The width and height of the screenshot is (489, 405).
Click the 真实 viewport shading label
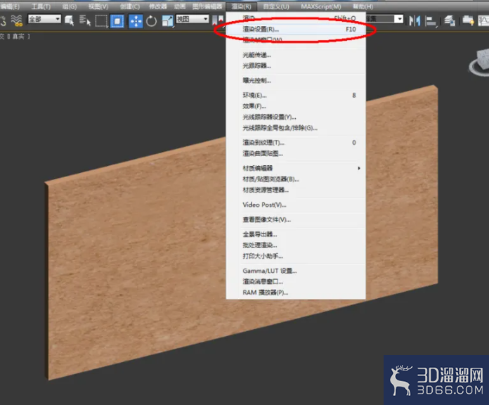[18, 37]
